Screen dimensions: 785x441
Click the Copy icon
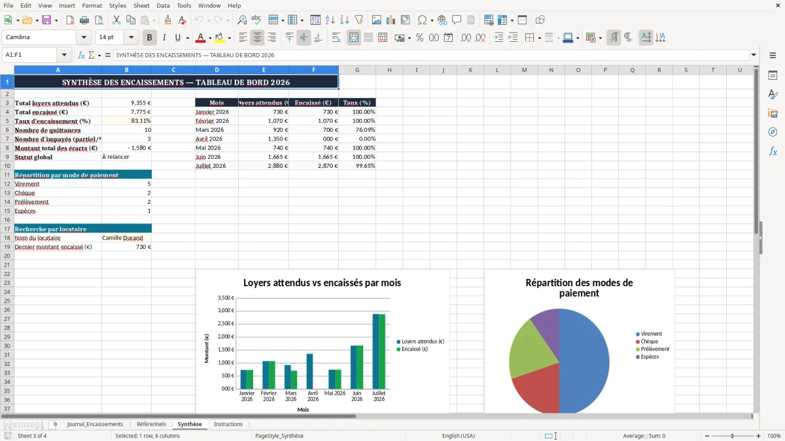click(131, 20)
